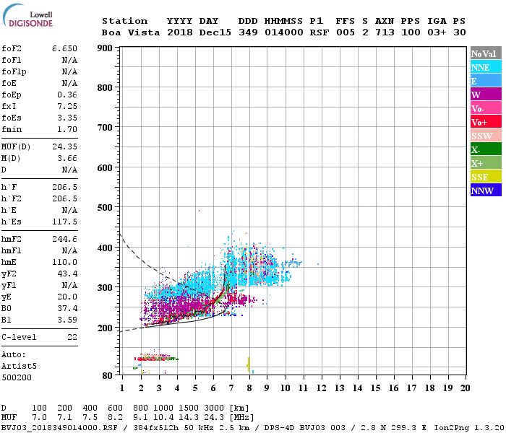The width and height of the screenshot is (506, 433).
Task: Click the Dec15 date in header
Action: click(215, 32)
